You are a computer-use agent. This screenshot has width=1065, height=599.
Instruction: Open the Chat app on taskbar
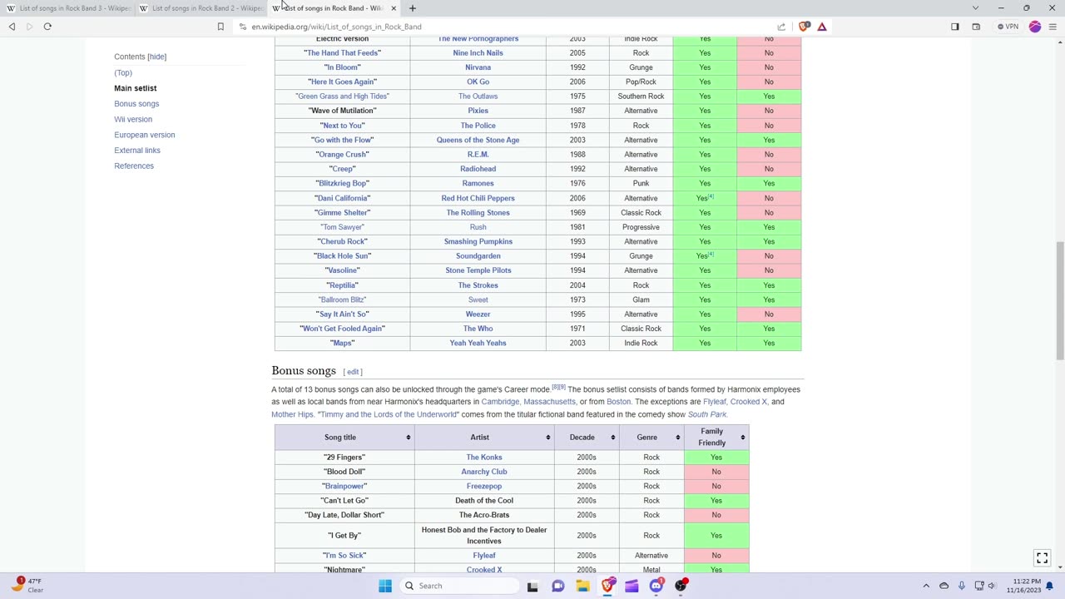click(557, 586)
